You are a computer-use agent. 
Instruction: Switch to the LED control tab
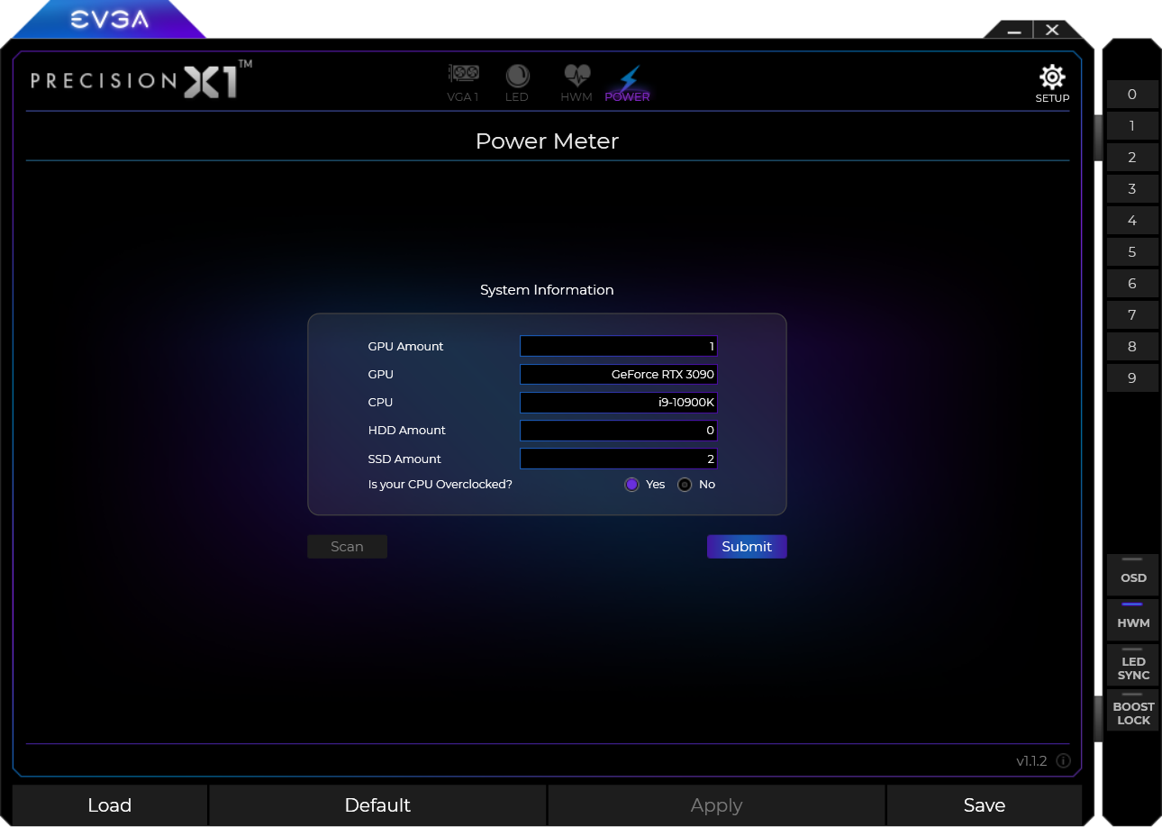tap(517, 83)
